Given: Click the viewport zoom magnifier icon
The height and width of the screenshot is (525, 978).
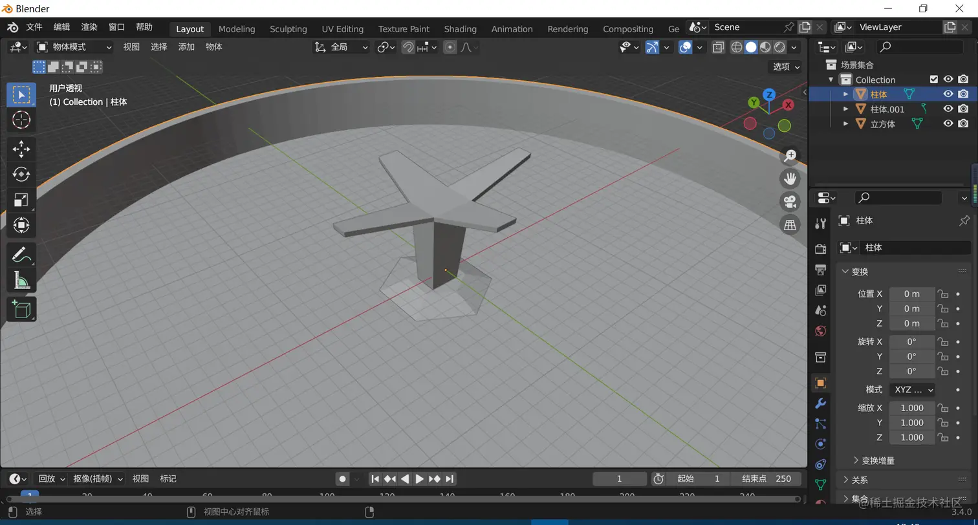Looking at the screenshot, I should click(x=790, y=156).
